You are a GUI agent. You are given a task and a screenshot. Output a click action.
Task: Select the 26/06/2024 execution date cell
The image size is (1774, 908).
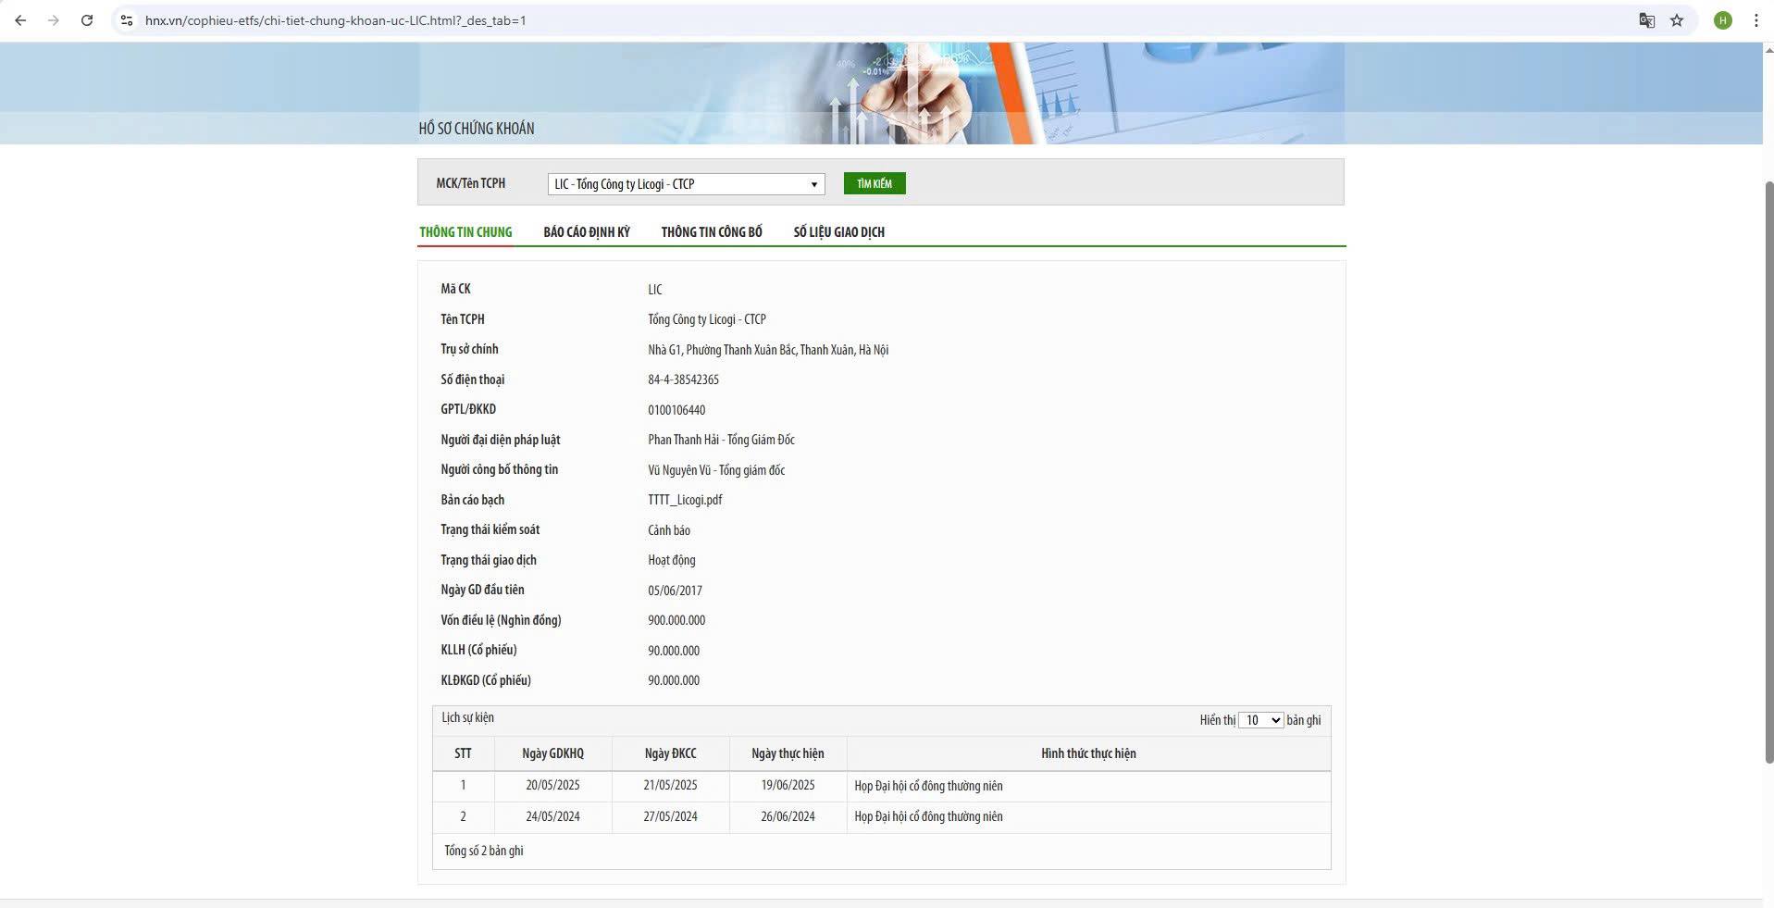pos(788,816)
